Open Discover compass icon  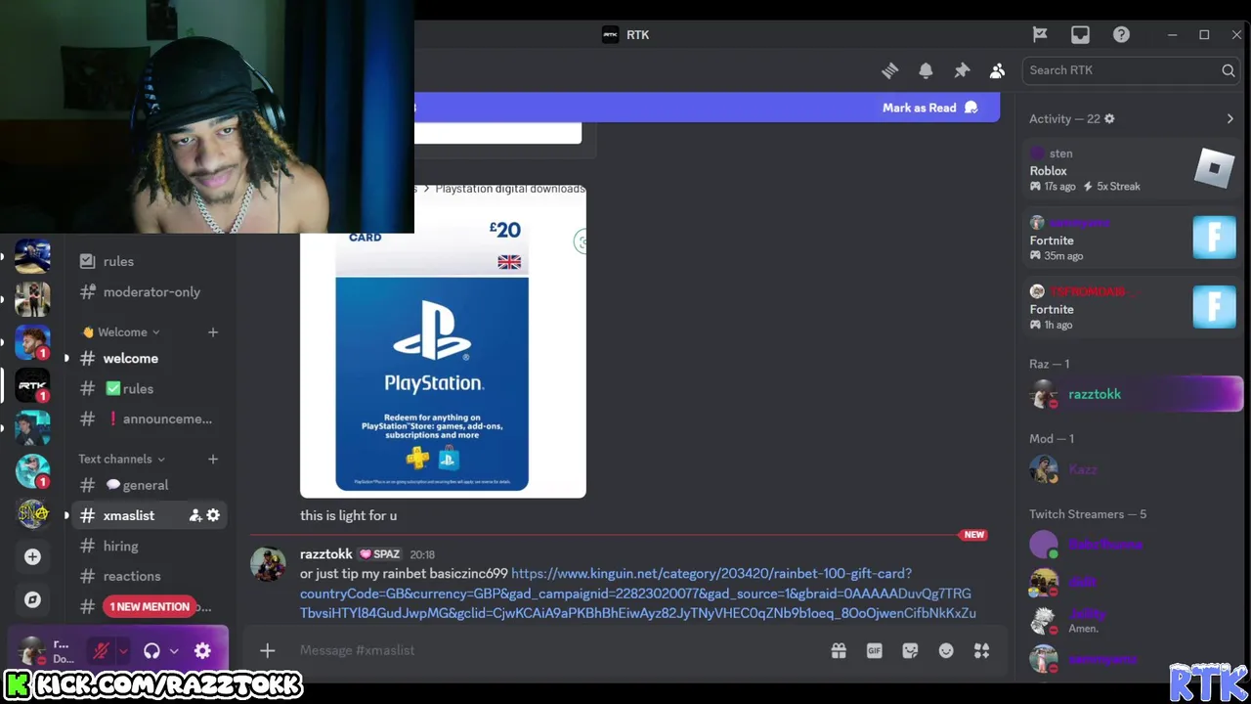[32, 599]
